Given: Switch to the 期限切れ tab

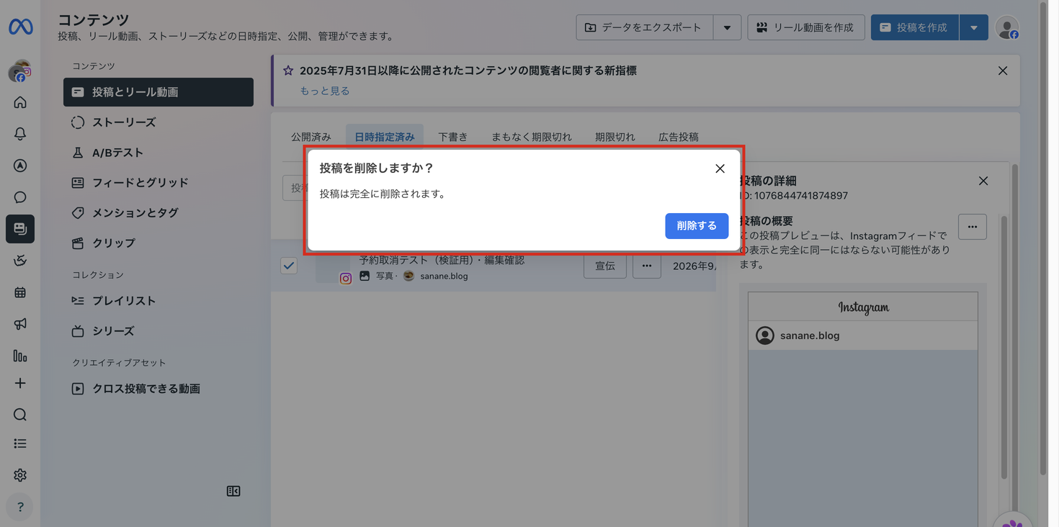Looking at the screenshot, I should point(615,137).
